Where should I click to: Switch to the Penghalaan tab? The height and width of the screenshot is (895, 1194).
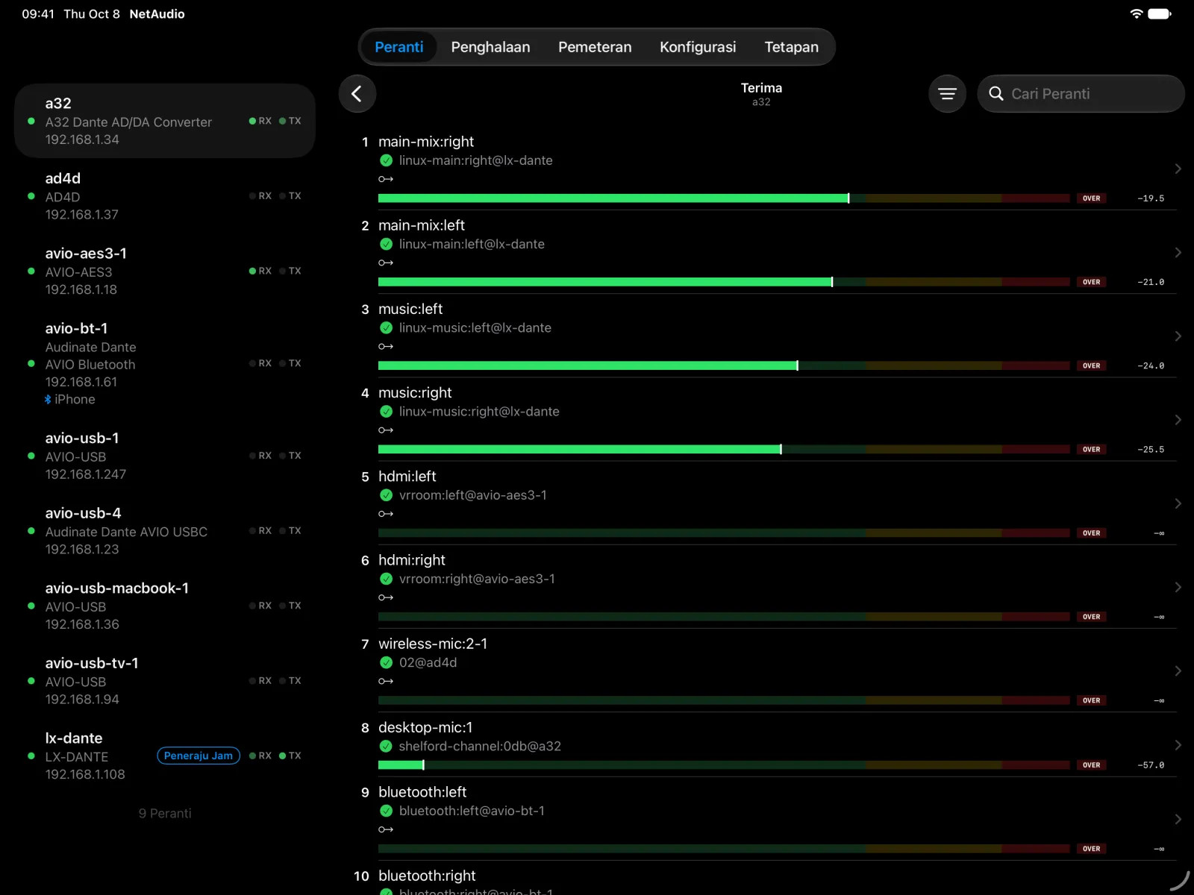(490, 47)
